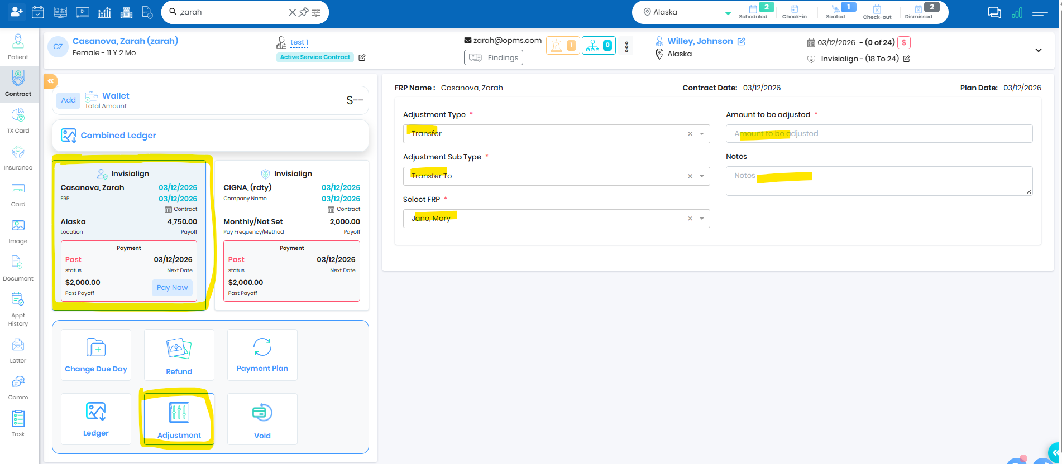The image size is (1062, 464).
Task: Go to Contract in the sidebar
Action: pos(18,84)
